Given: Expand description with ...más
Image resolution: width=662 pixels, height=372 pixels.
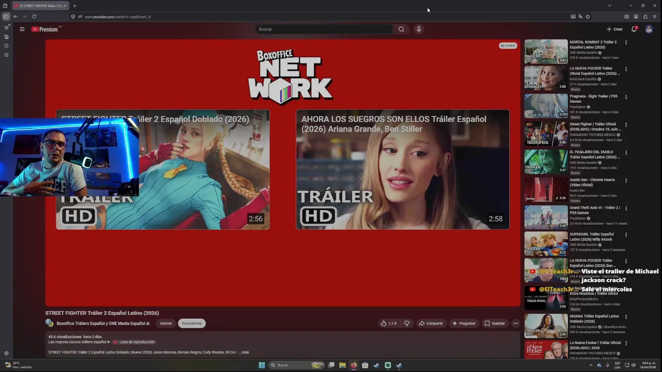Looking at the screenshot, I should tap(244, 352).
